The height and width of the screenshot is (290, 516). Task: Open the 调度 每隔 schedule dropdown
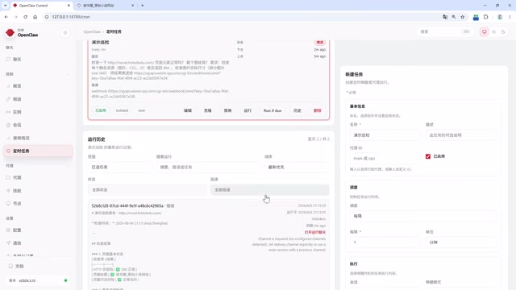click(423, 216)
